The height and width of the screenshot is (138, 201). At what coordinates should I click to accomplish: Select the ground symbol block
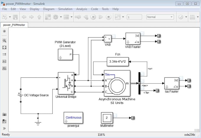tap(38, 121)
